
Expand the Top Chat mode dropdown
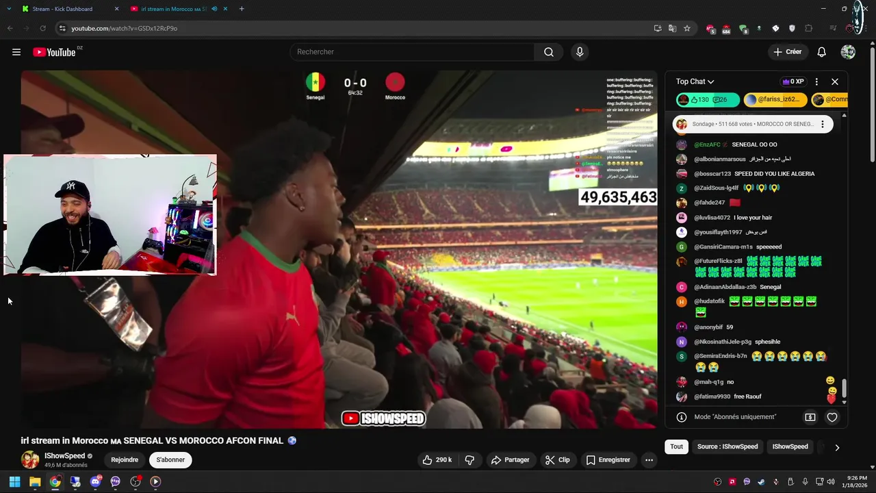click(x=695, y=81)
